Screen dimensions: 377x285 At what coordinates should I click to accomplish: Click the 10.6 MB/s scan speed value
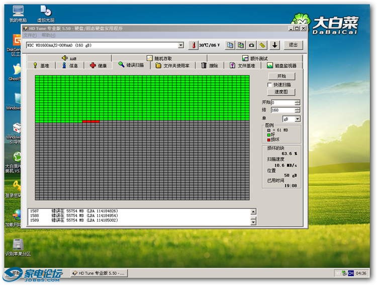tap(286, 165)
